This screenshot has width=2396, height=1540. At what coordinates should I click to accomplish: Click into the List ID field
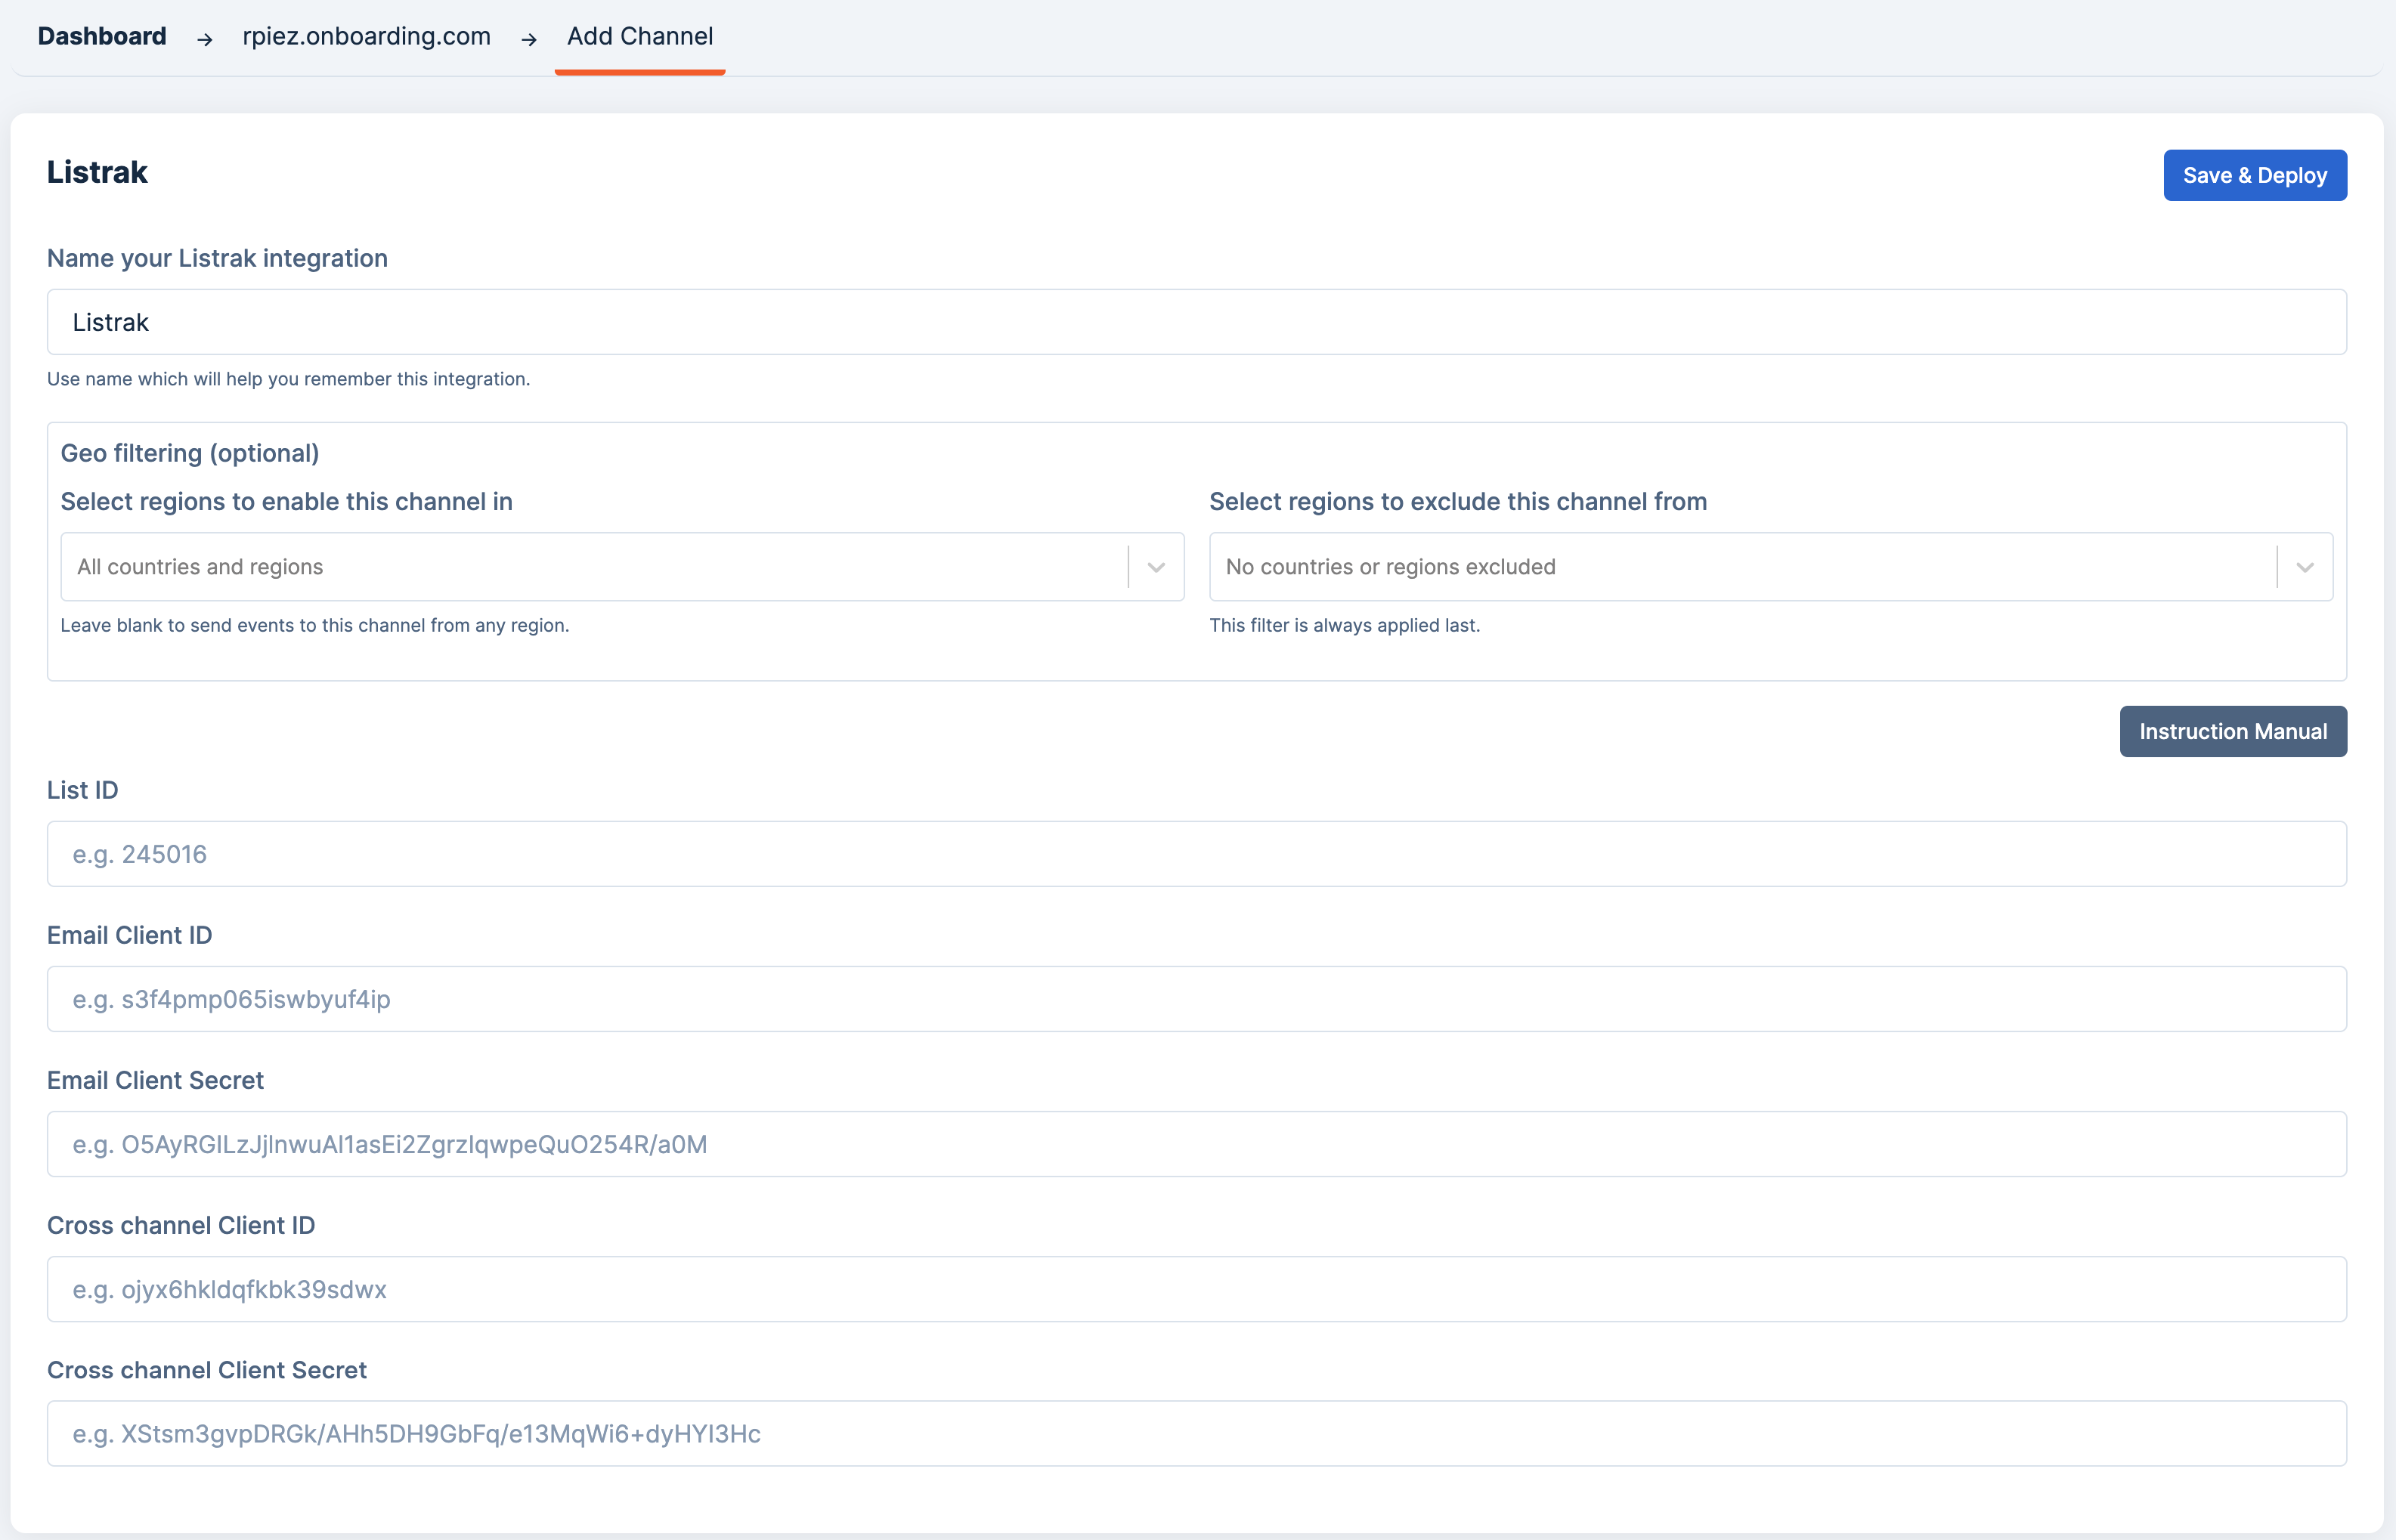[1196, 854]
